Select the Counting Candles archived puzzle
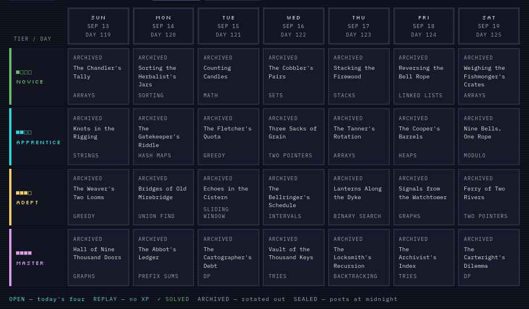The image size is (529, 309). click(228, 76)
